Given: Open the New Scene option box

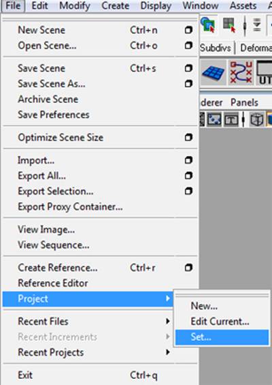Looking at the screenshot, I should 188,30.
